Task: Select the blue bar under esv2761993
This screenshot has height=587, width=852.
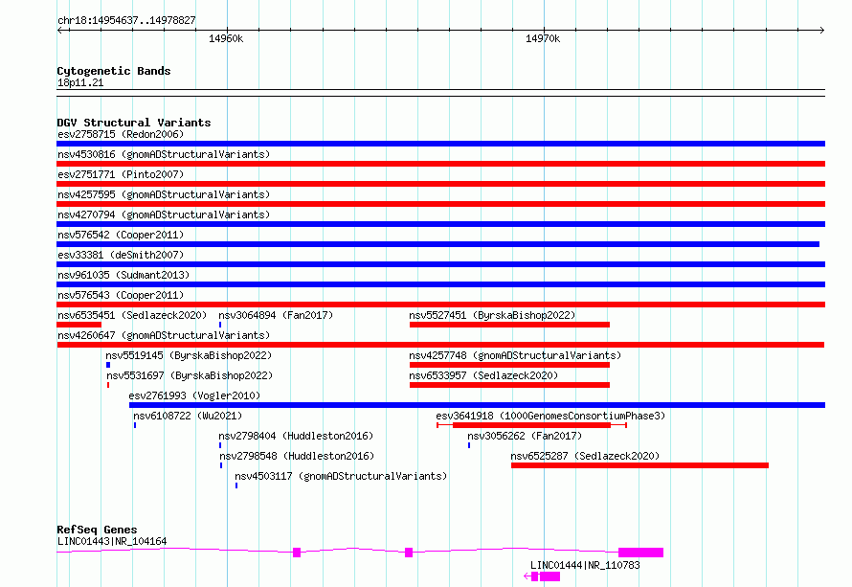Action: pyautogui.click(x=477, y=405)
